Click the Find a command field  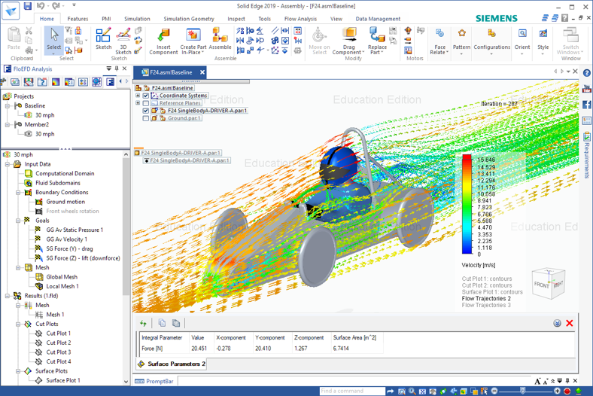coord(352,391)
